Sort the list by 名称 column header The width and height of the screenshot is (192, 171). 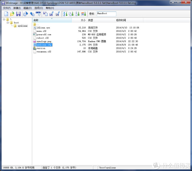36,20
